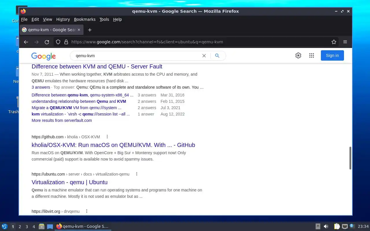Open the Help menu
The height and width of the screenshot is (231, 370).
(117, 19)
